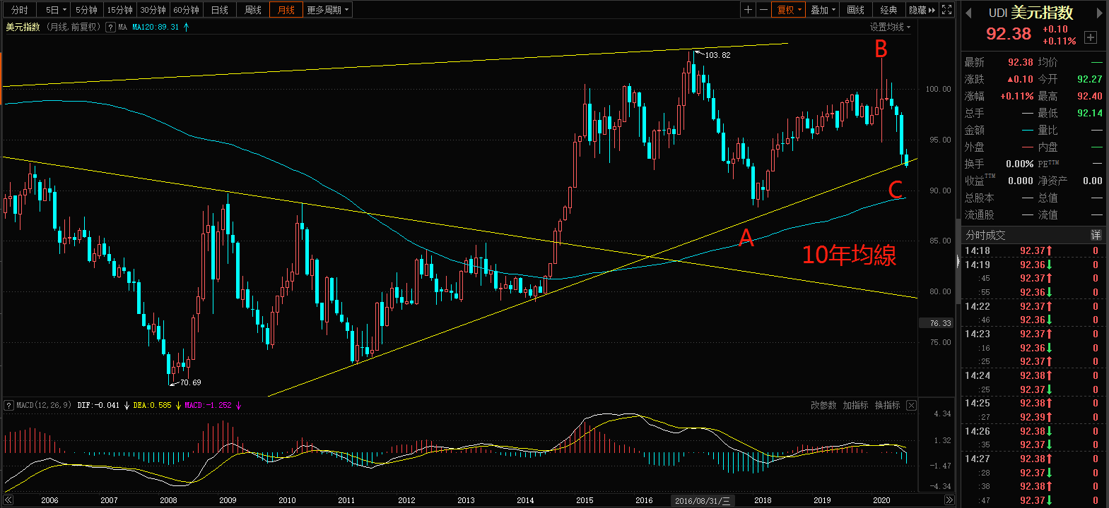1109x508 pixels.
Task: Toggle the 画线 drawing mode
Action: pos(856,10)
